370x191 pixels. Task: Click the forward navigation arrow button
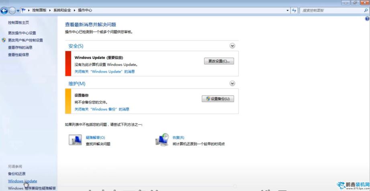click(x=12, y=10)
